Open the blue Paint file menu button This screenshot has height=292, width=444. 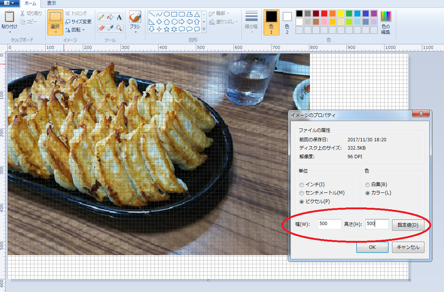[9, 3]
